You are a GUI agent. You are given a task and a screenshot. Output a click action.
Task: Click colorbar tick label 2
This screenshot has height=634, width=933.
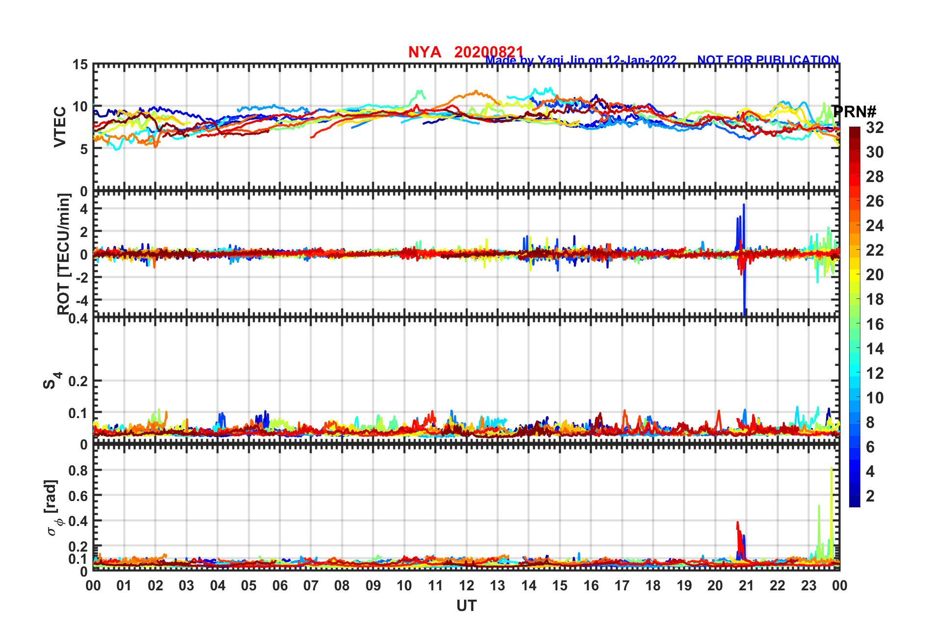click(x=870, y=496)
